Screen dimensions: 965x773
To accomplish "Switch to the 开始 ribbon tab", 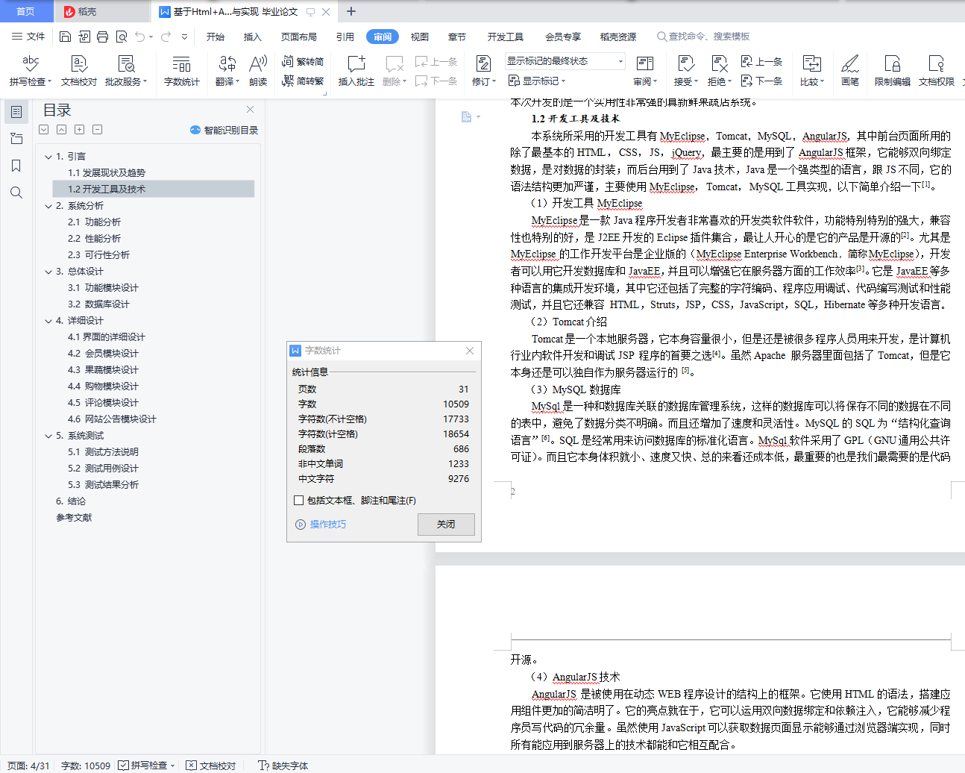I will click(x=216, y=37).
